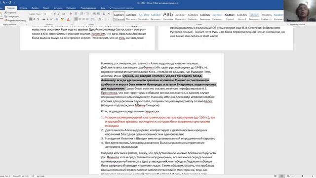Toggle Bold formatting

click(31, 19)
